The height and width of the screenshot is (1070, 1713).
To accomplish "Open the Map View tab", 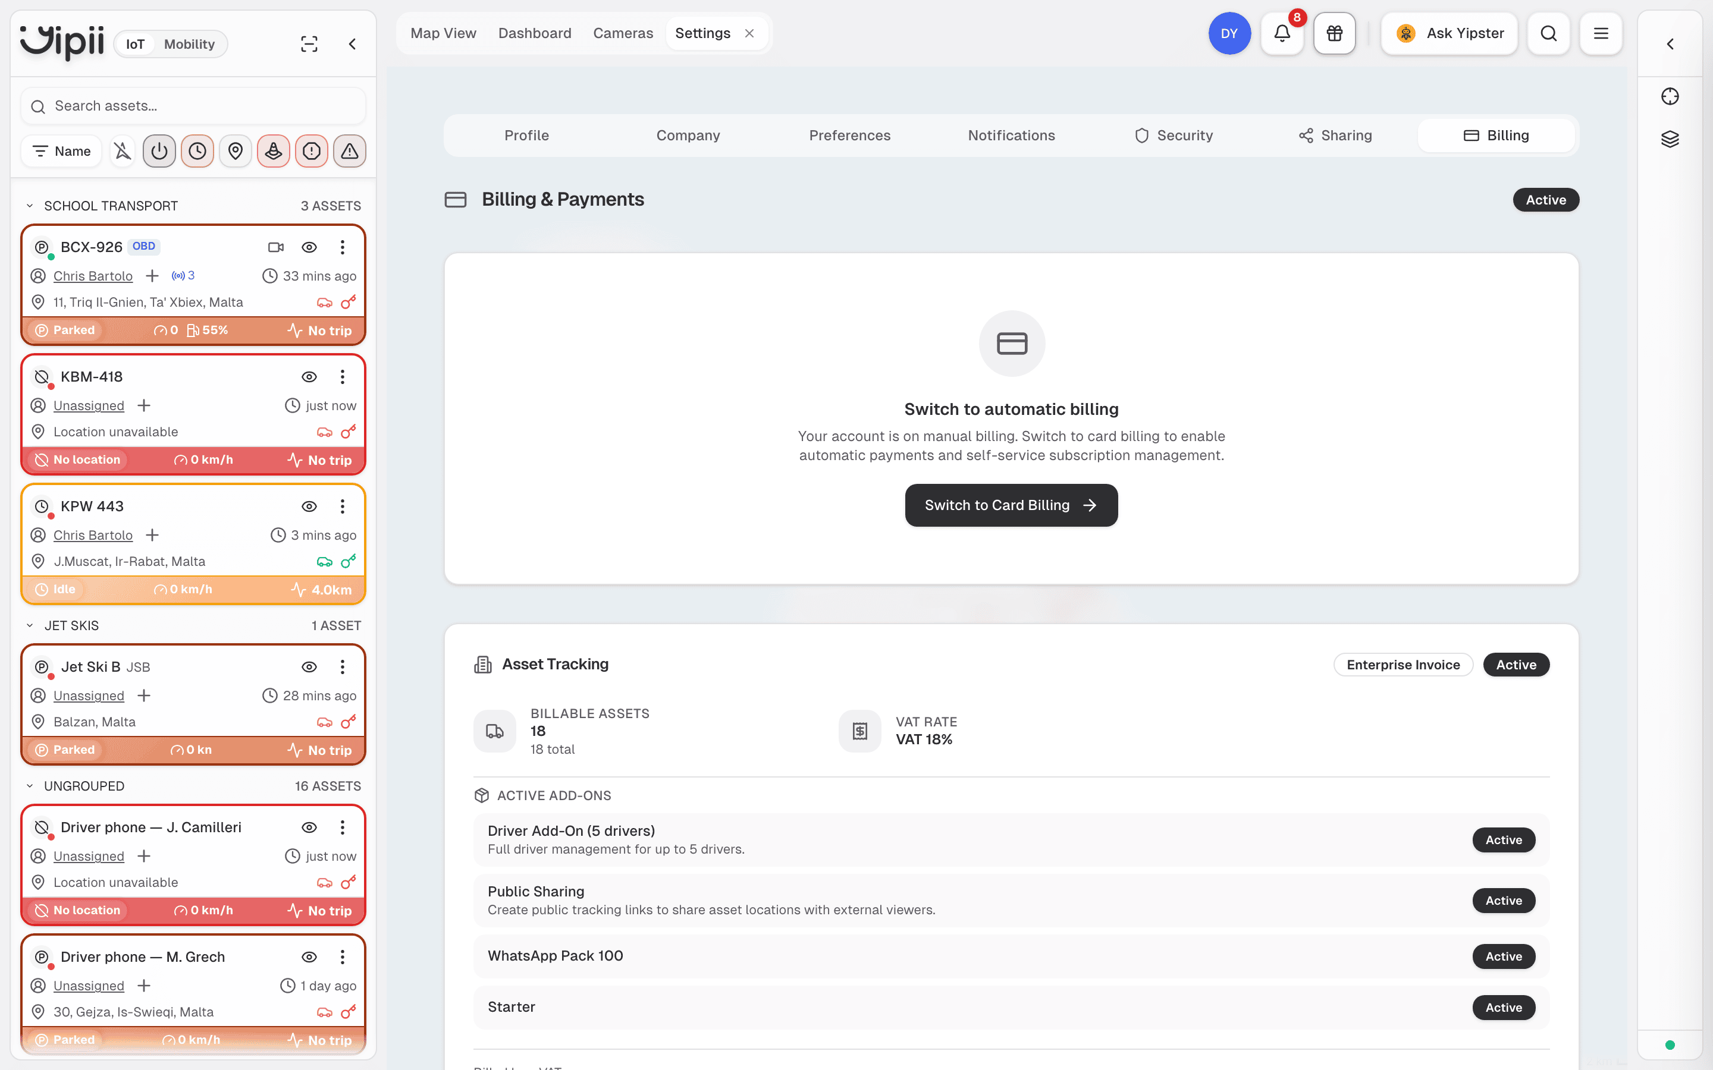I will click(x=443, y=33).
